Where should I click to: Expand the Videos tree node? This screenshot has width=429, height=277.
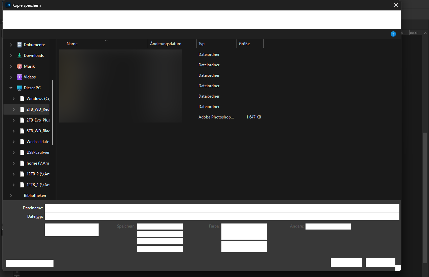click(x=11, y=77)
